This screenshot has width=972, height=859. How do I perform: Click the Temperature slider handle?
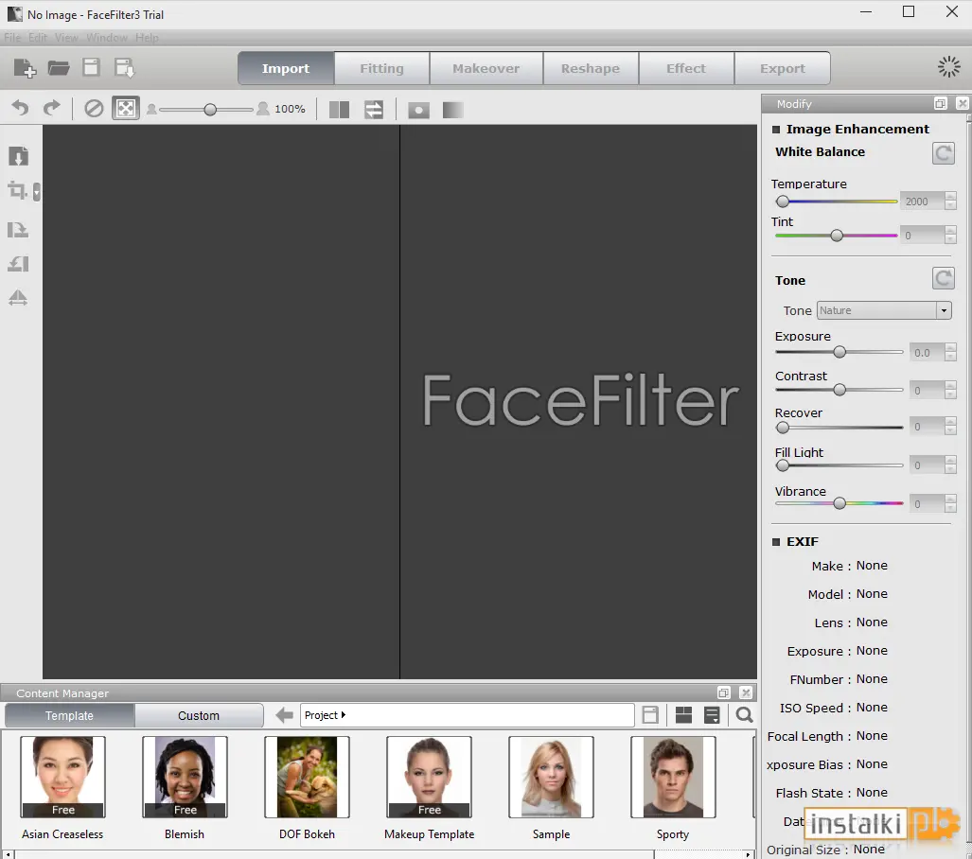tap(783, 202)
